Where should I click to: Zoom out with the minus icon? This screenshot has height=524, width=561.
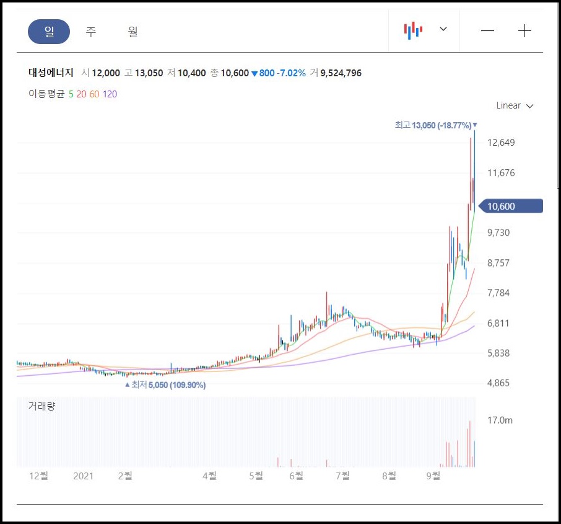[487, 31]
